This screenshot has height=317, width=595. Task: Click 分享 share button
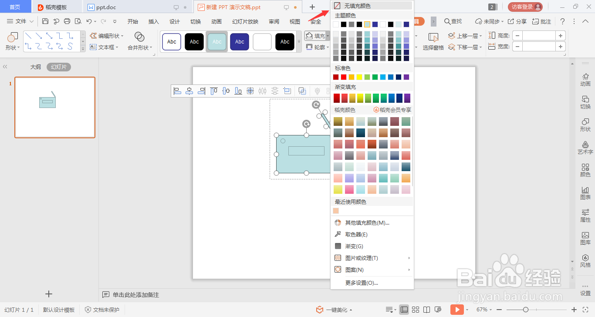517,21
